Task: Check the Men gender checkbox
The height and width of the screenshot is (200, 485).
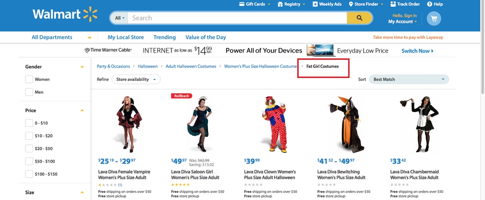Action: (29, 92)
